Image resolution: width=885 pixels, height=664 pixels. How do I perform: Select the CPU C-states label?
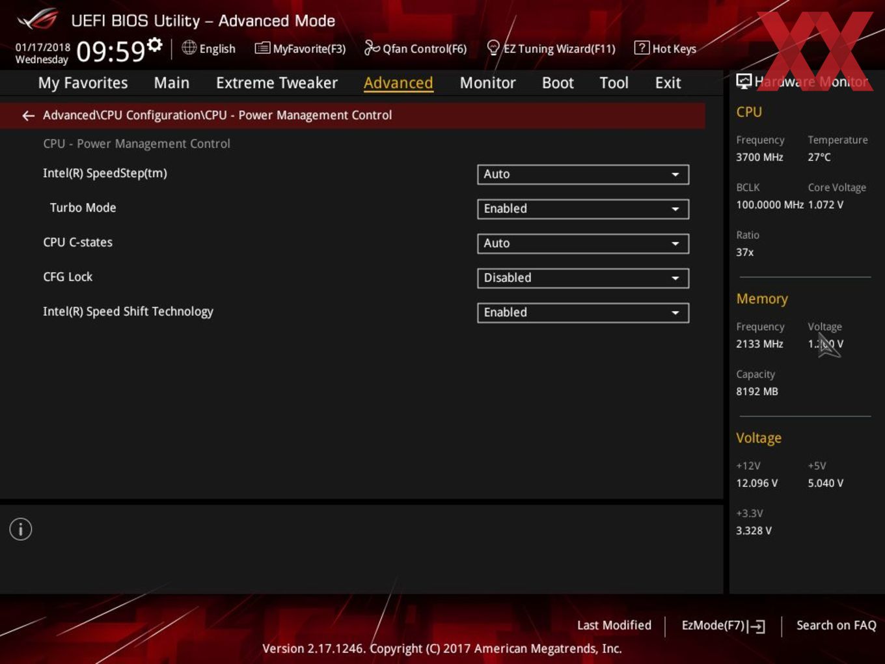tap(77, 242)
